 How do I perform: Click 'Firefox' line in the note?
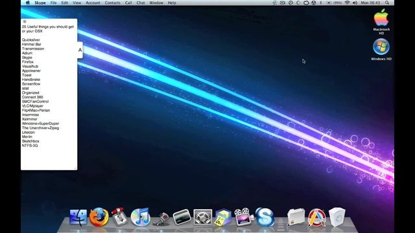pos(28,62)
